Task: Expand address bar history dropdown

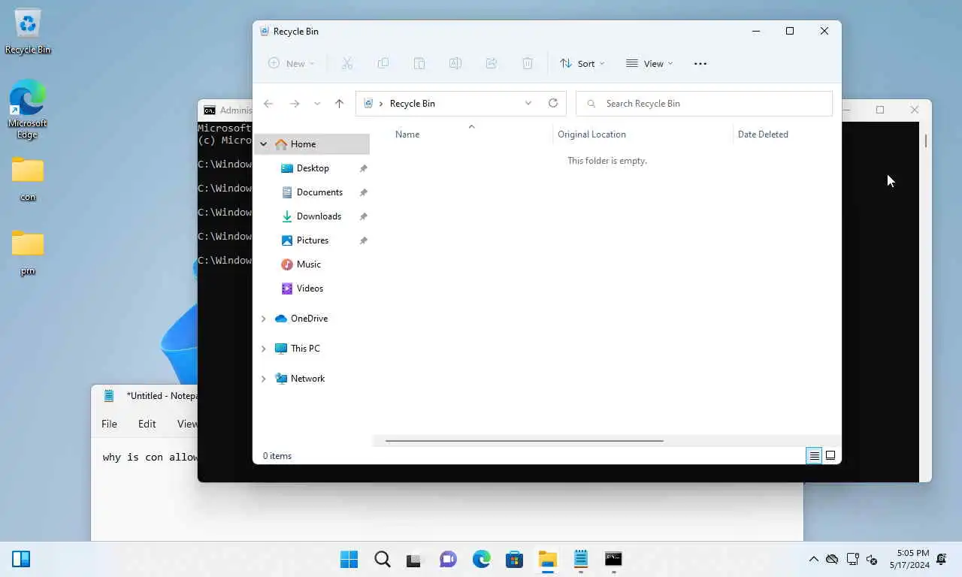Action: tap(528, 103)
